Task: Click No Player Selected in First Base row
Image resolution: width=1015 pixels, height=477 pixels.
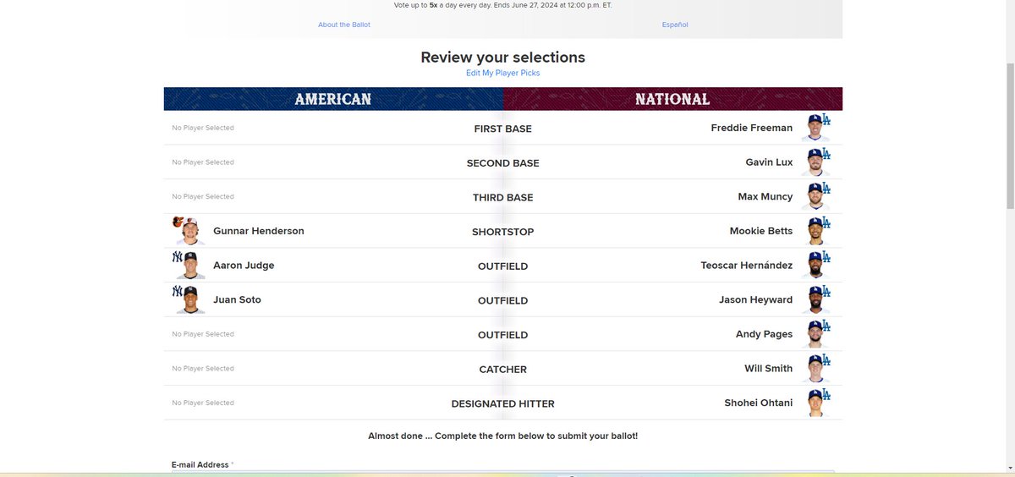Action: tap(203, 128)
